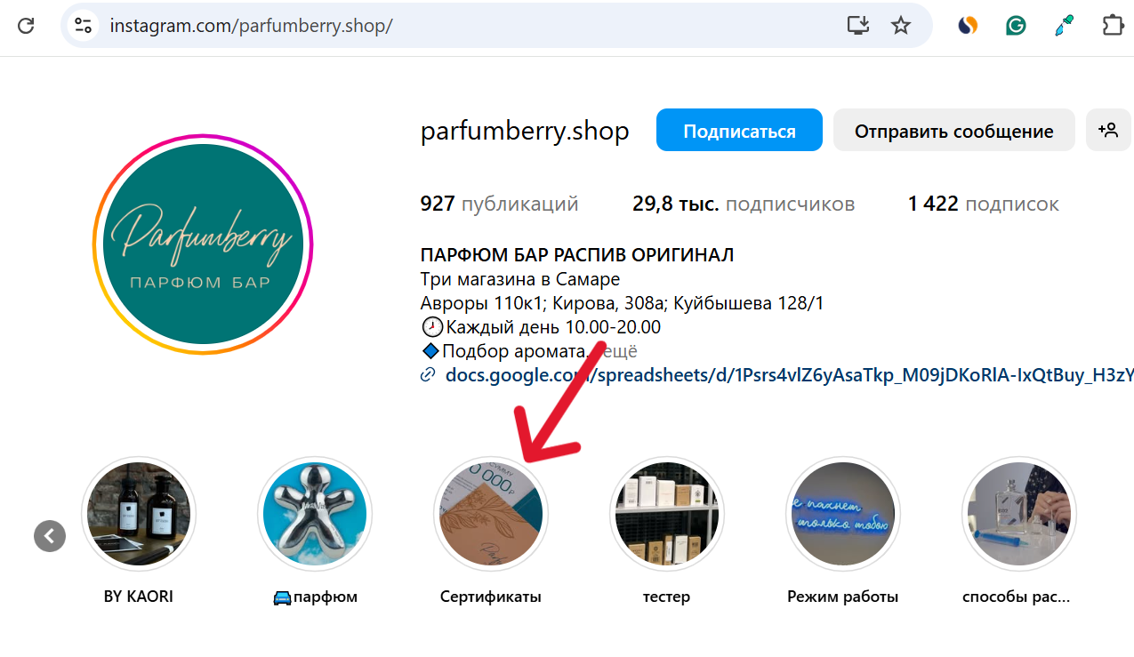Activate the color picker eyedropper extension
1134x657 pixels.
click(x=1064, y=25)
